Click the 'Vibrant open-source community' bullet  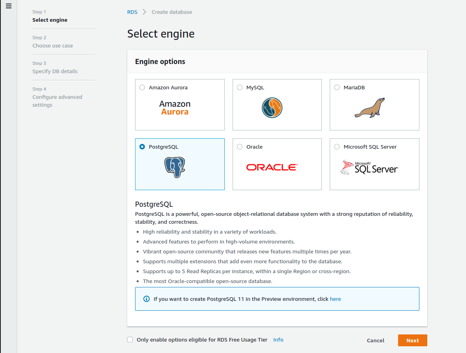coord(247,251)
